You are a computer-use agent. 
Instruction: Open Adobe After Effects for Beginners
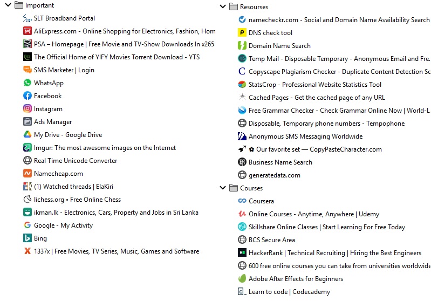click(296, 279)
